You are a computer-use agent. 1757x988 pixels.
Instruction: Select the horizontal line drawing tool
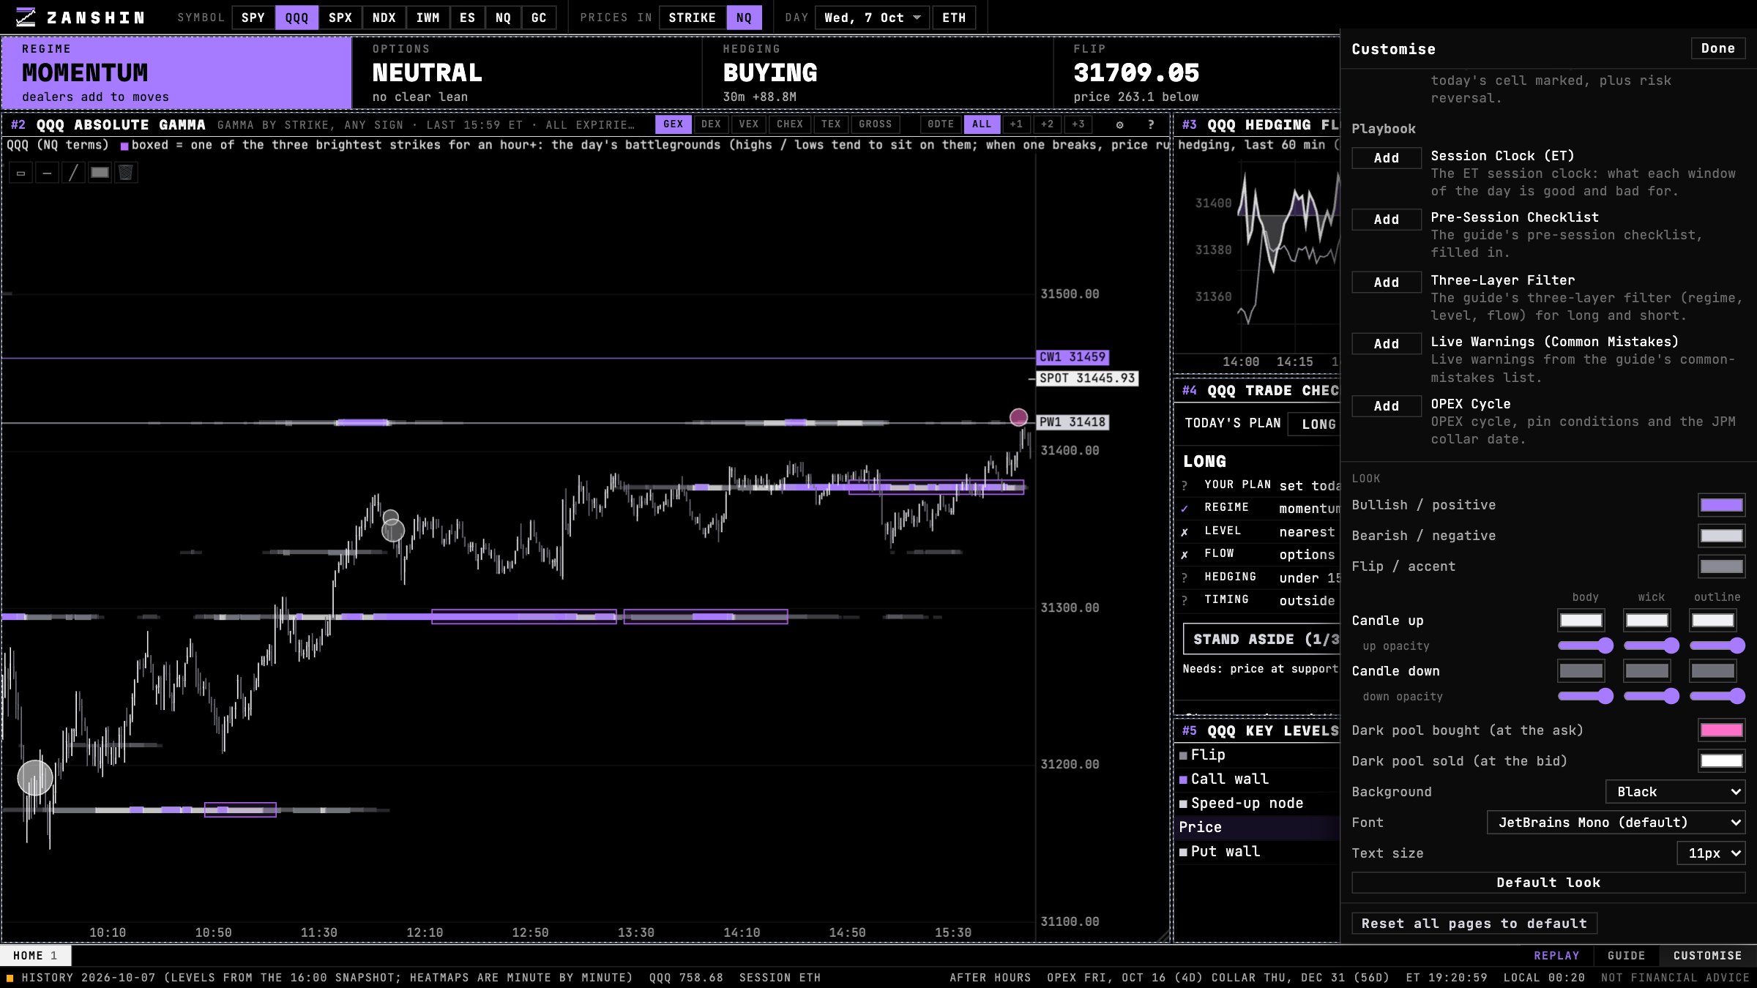(x=47, y=173)
